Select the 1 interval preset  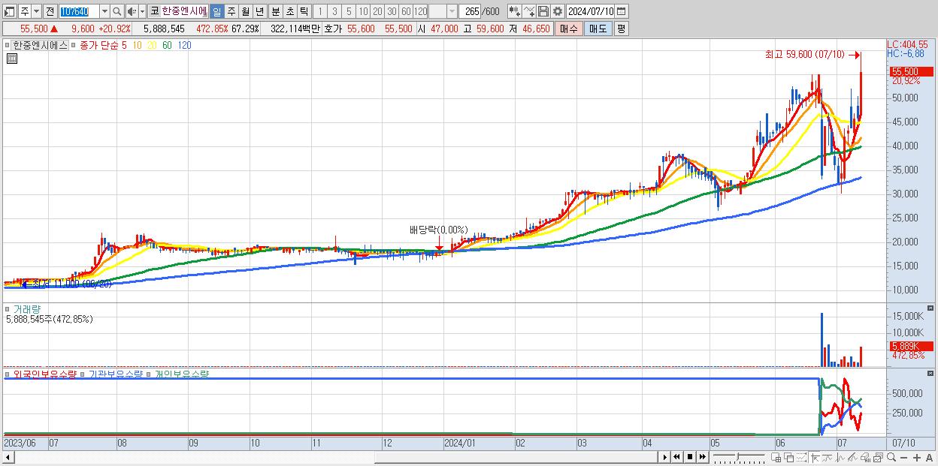pyautogui.click(x=320, y=11)
